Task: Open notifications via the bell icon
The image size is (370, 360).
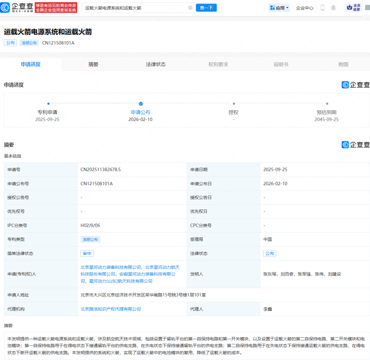Action: [x=333, y=7]
